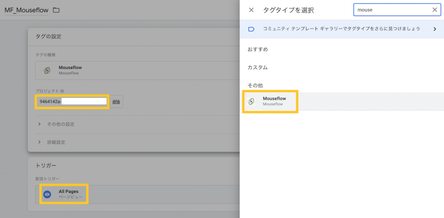Click the All Pages eye icon
444x218 pixels.
(47, 194)
